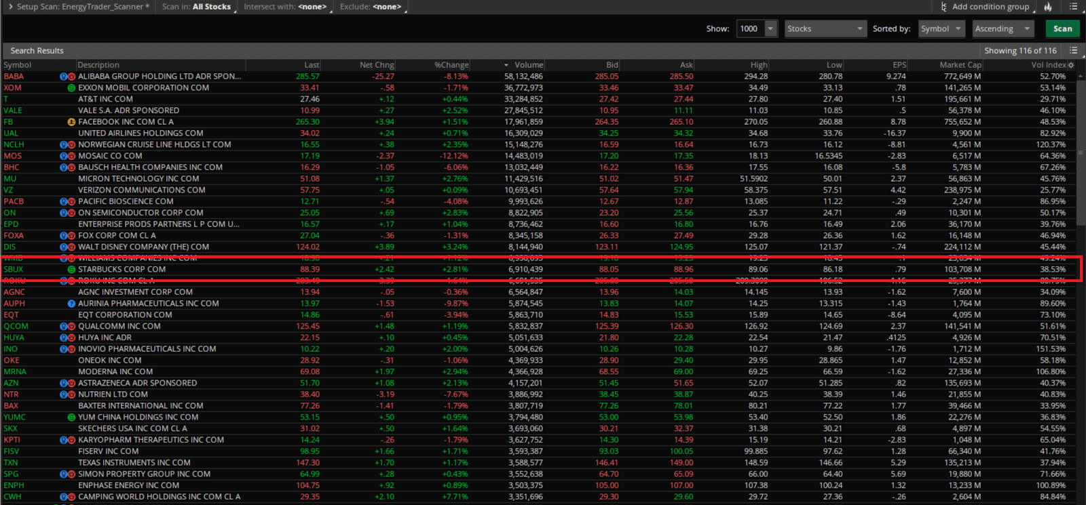Click the ENPH symbol

pos(14,485)
